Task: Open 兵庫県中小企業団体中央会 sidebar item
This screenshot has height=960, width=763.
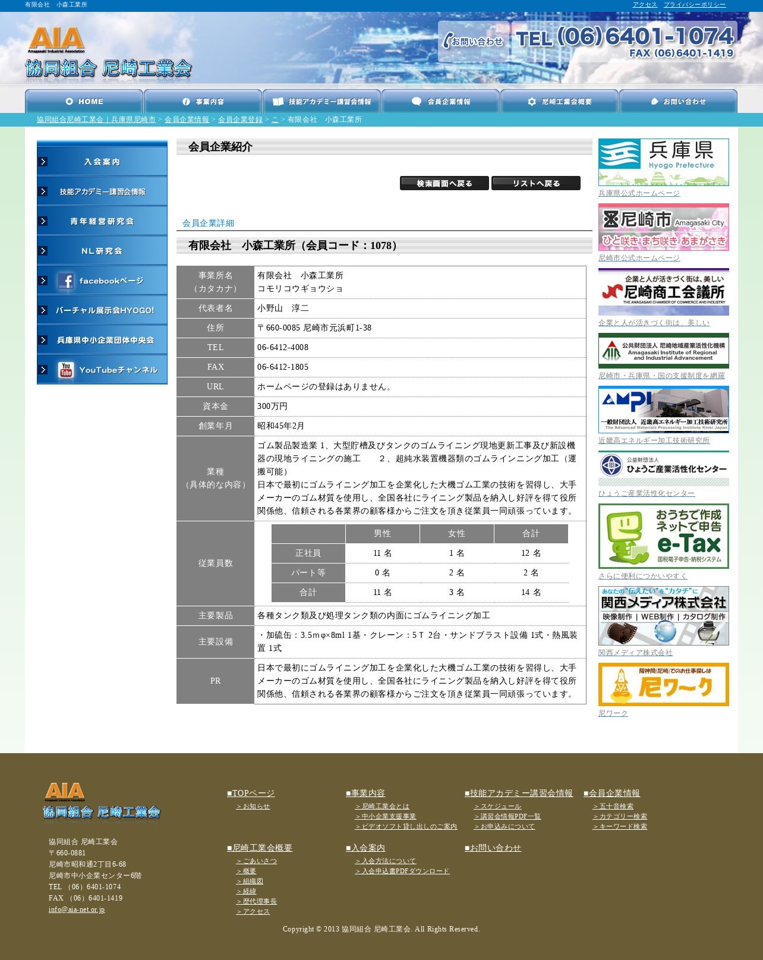Action: pos(102,340)
